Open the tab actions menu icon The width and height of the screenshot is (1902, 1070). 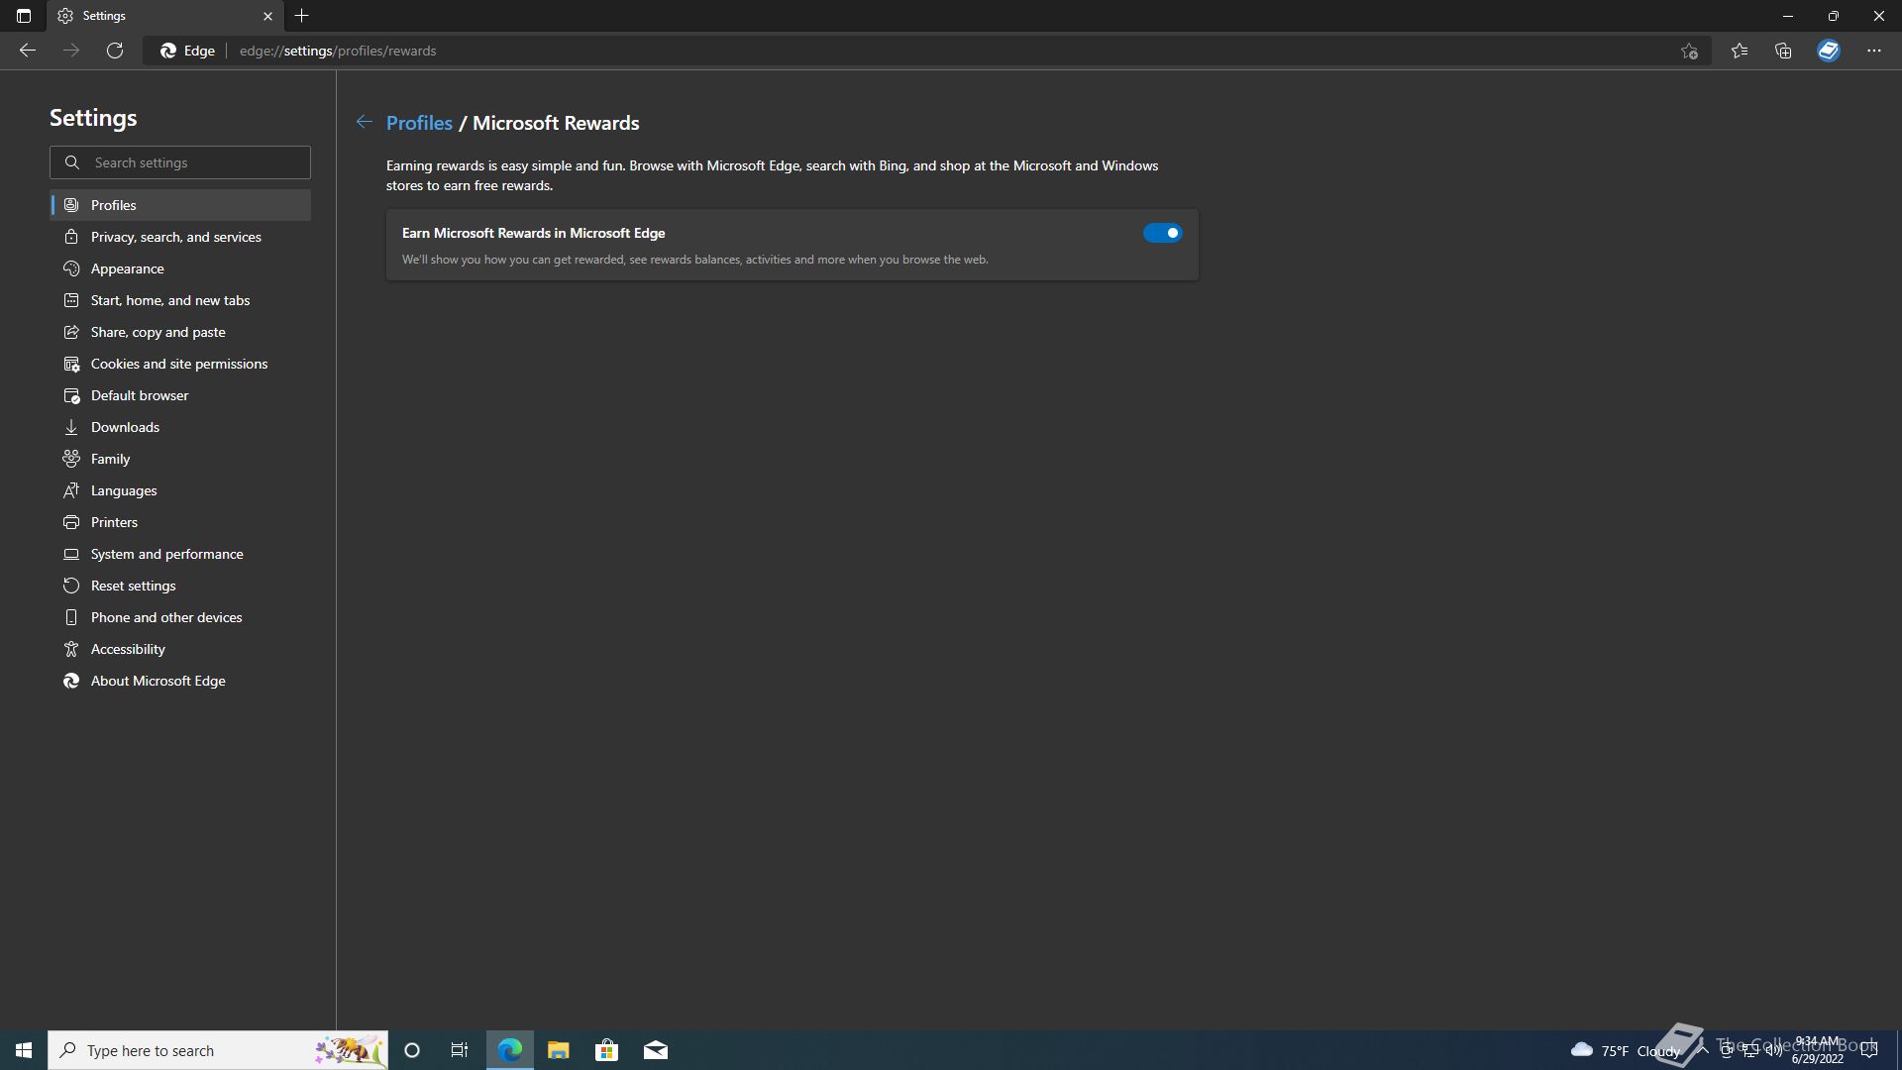[x=24, y=16]
